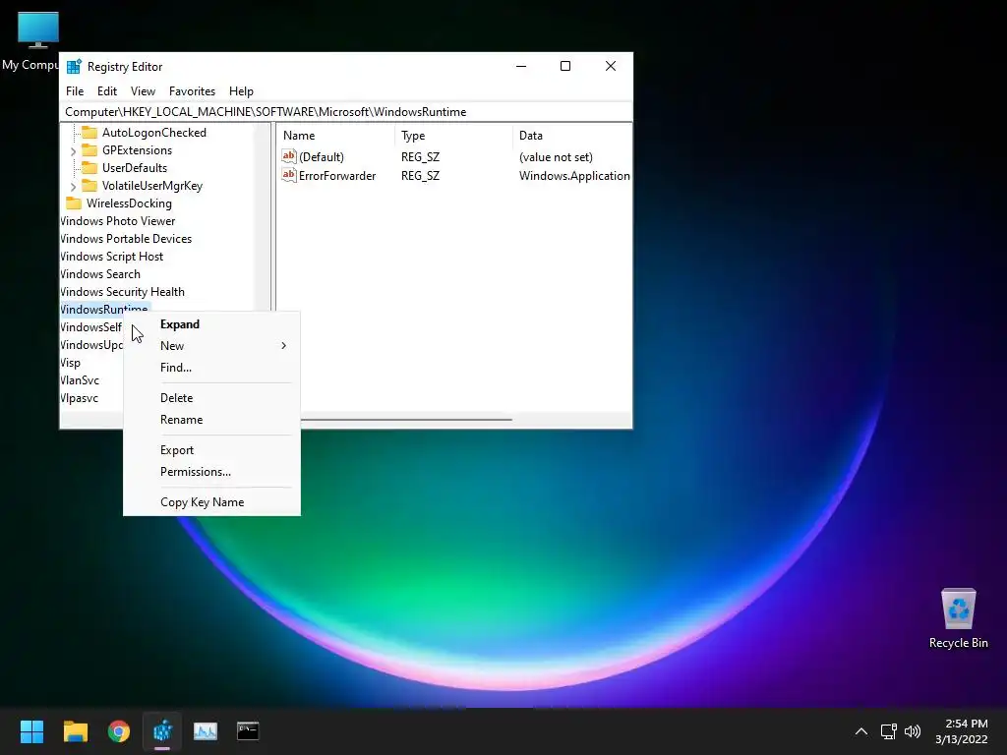
Task: Select Windows Security Health key
Action: pyautogui.click(x=122, y=291)
